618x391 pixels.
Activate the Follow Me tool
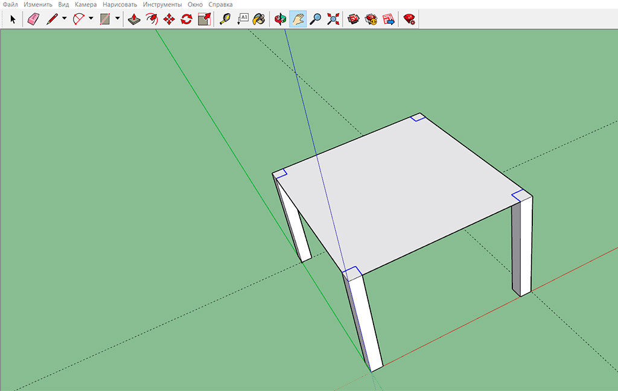coord(152,19)
